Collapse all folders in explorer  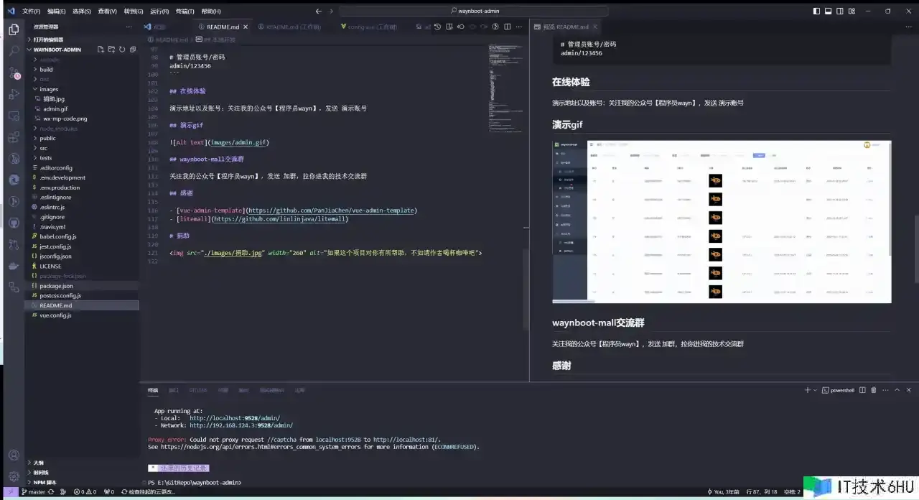coord(133,50)
